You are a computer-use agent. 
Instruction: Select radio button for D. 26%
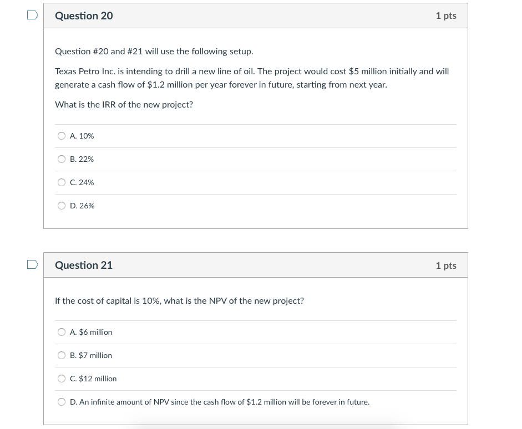pos(62,206)
